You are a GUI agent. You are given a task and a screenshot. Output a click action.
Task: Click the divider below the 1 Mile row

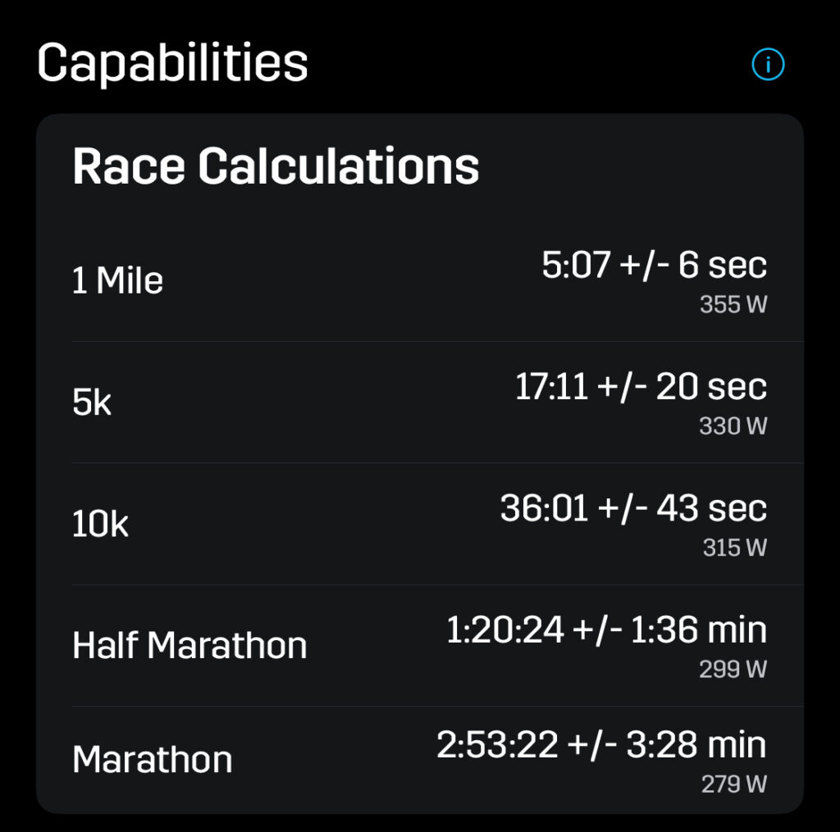[x=438, y=342]
